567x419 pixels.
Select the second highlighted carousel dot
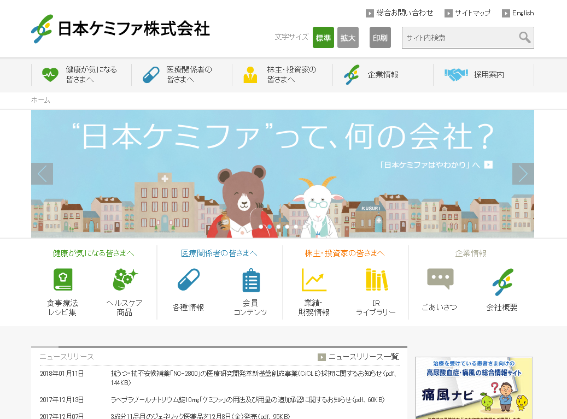270,227
